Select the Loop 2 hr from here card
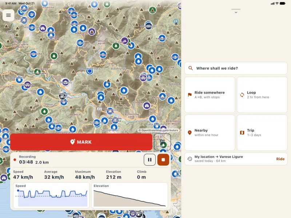 tap(262, 95)
